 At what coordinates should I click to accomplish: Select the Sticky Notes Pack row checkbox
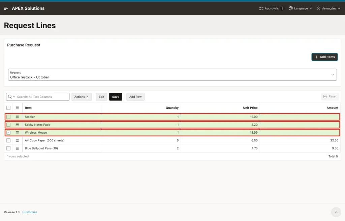(x=8, y=125)
